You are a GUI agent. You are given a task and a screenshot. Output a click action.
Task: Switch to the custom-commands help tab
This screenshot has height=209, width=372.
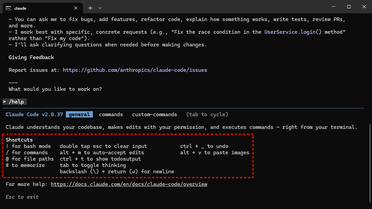point(154,115)
